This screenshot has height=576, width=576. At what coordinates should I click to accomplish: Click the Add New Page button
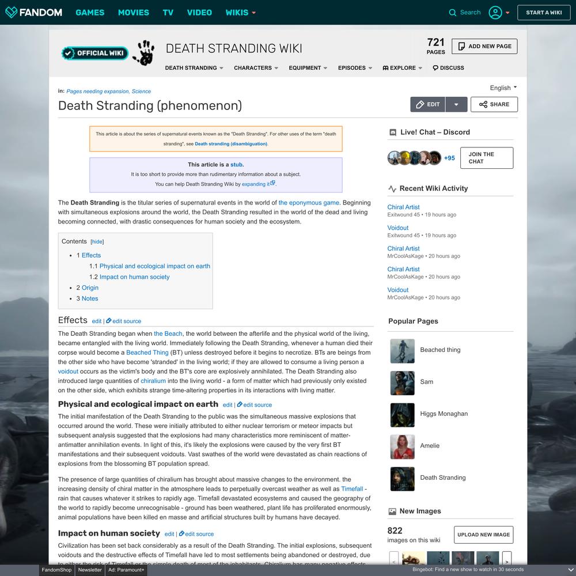pos(484,46)
